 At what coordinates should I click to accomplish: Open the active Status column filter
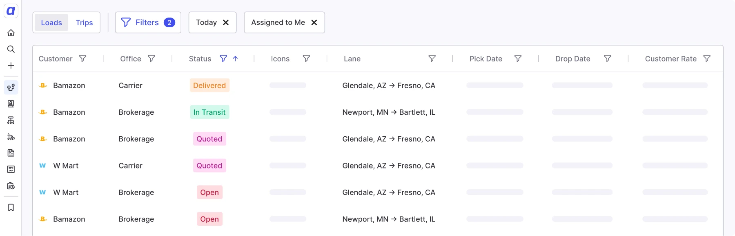pyautogui.click(x=223, y=59)
